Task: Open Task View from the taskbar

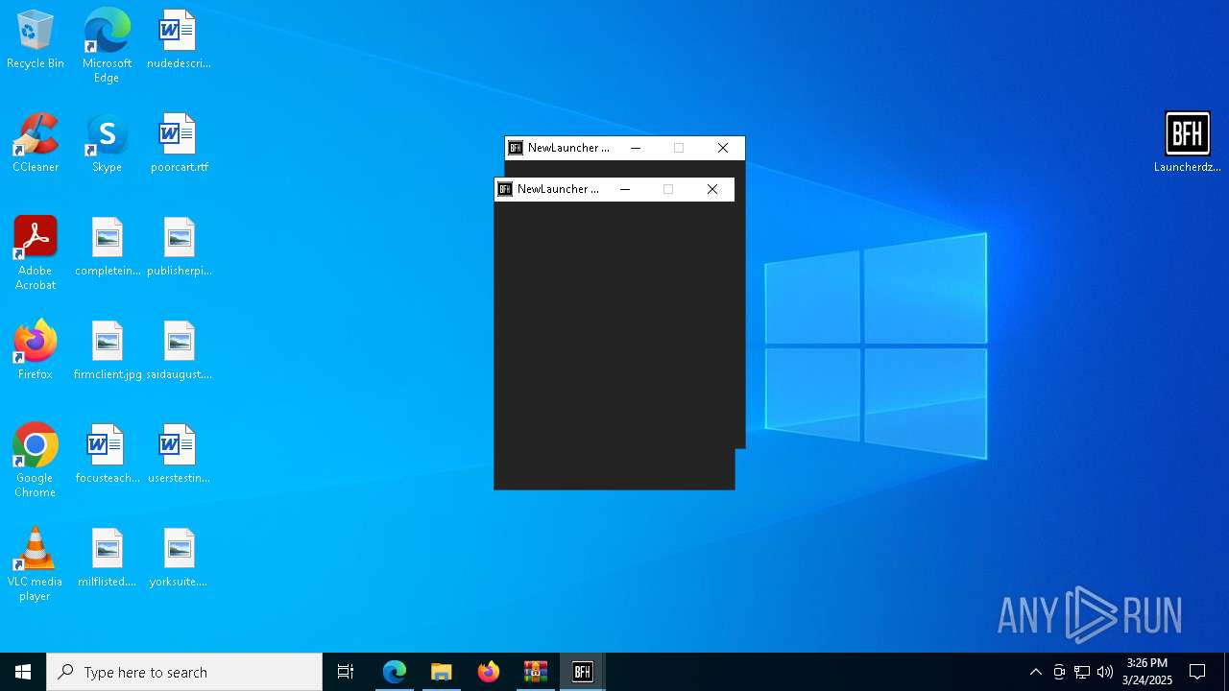Action: (x=346, y=672)
